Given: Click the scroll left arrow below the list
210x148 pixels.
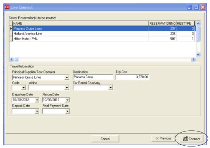Looking at the screenshot, I should (12, 59).
